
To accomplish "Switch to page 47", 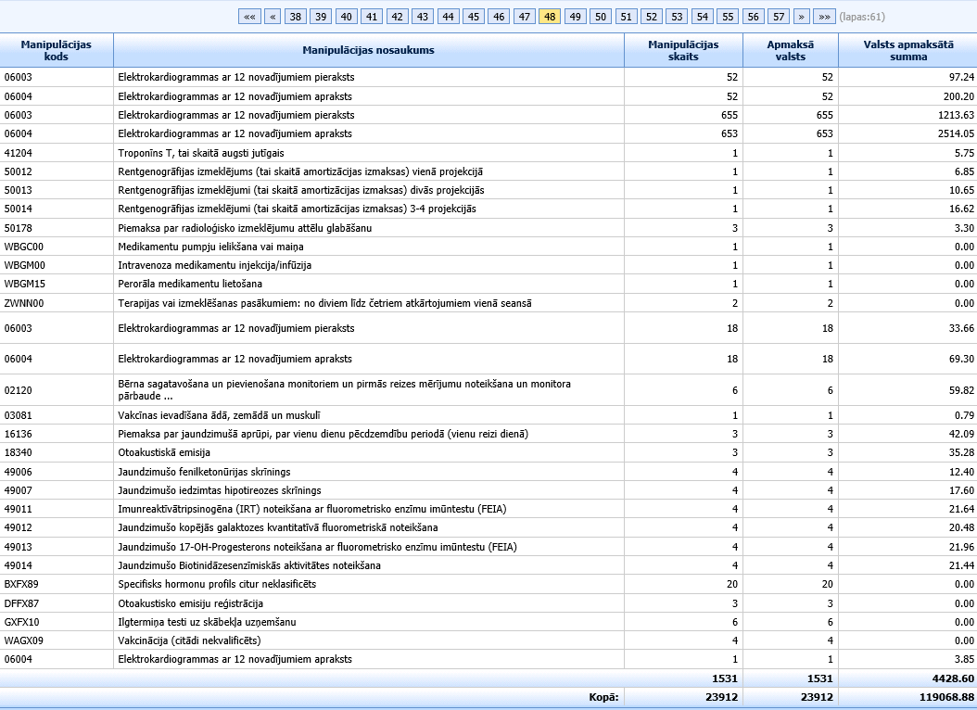I will coord(524,17).
